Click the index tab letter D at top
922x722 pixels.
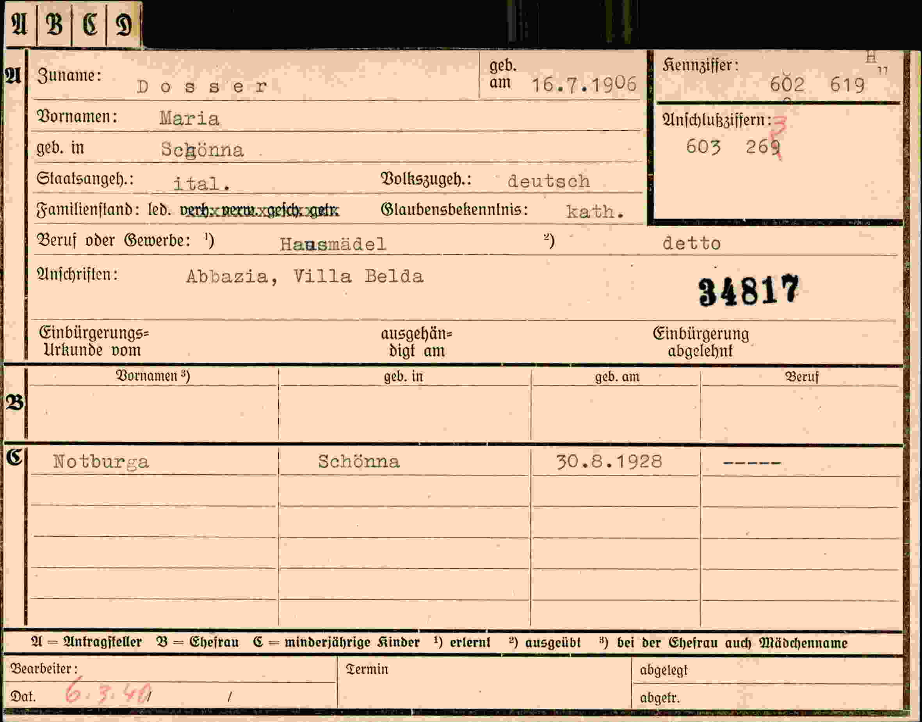tap(124, 25)
